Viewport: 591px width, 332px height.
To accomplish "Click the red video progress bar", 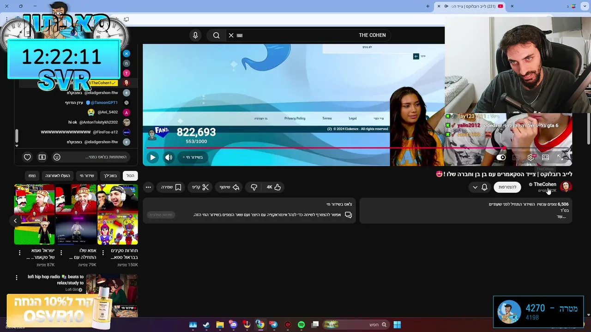I will pyautogui.click(x=359, y=148).
